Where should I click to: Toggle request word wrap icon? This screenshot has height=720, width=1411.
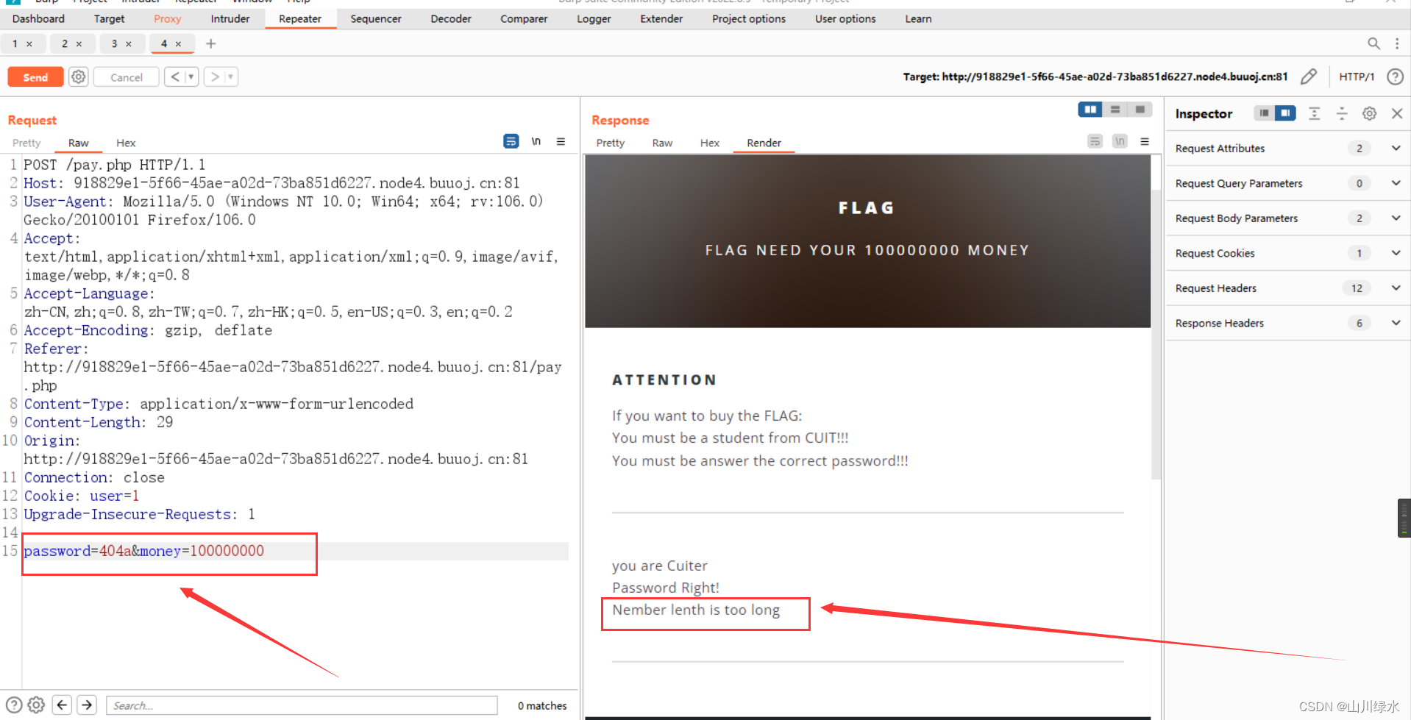click(511, 141)
